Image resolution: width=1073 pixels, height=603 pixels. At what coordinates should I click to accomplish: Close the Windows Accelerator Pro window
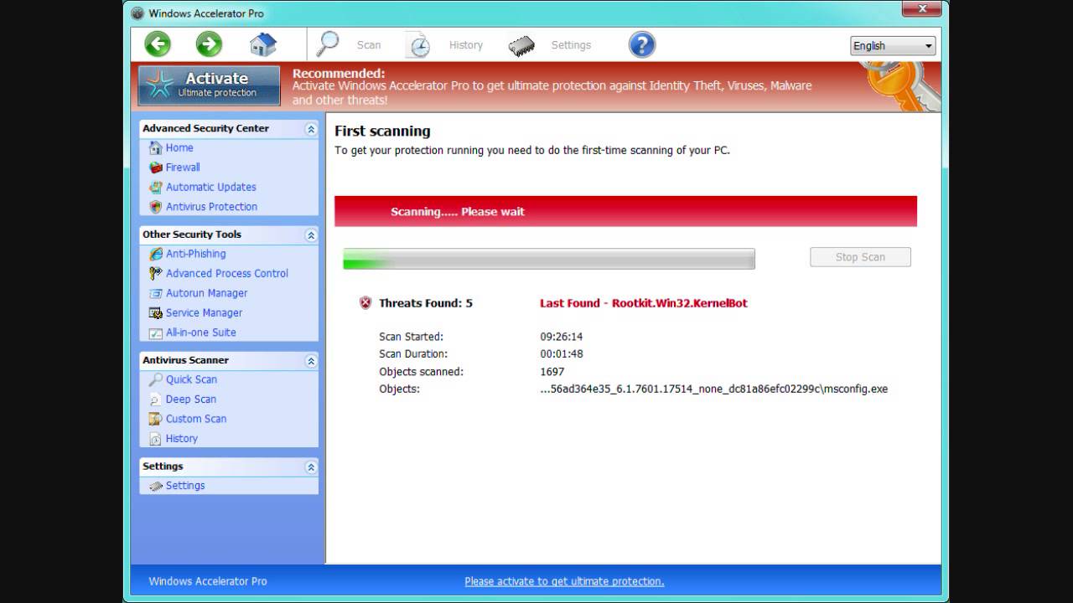(921, 8)
